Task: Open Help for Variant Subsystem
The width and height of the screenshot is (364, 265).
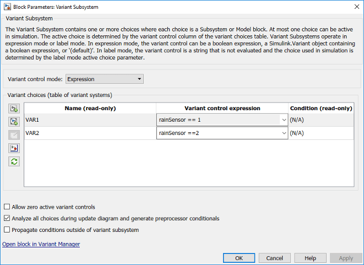Action: click(310, 258)
